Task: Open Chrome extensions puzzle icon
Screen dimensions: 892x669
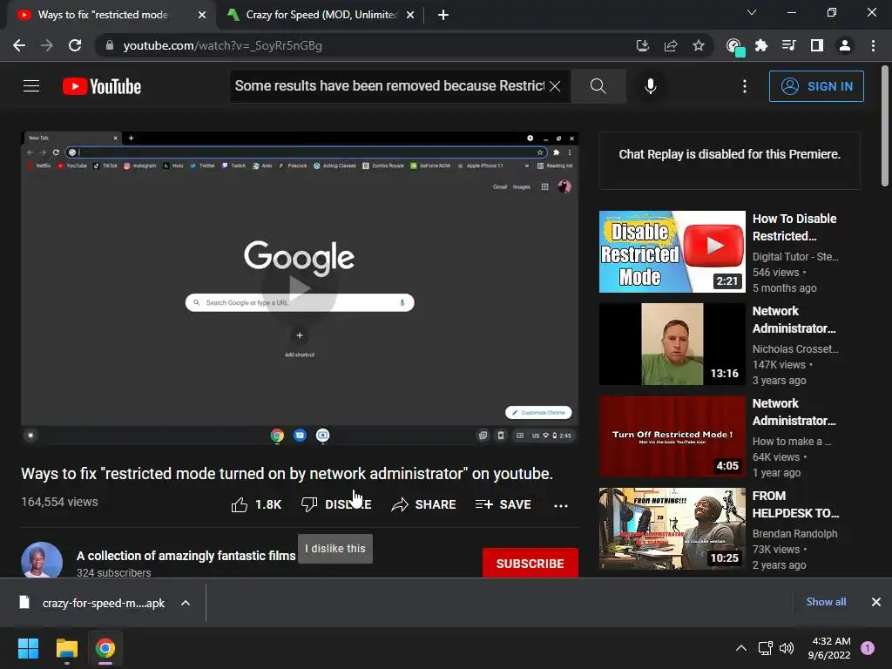Action: [x=760, y=45]
